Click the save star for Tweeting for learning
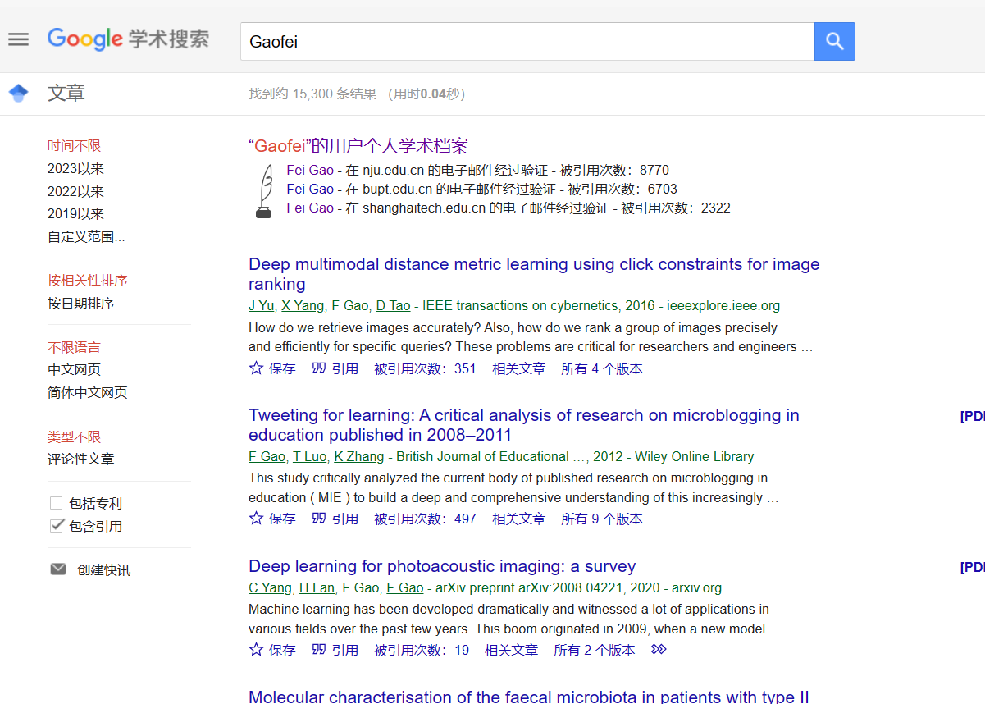This screenshot has height=704, width=985. [x=256, y=518]
